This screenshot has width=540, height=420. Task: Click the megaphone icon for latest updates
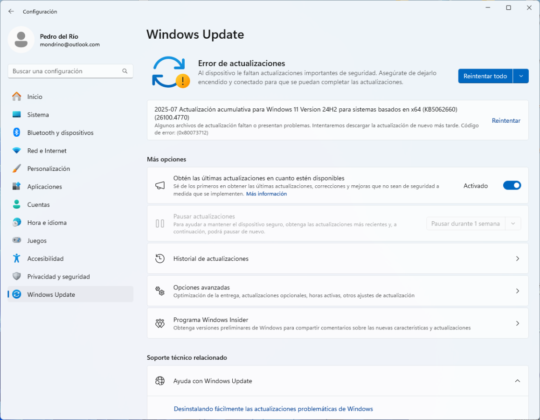[160, 186]
